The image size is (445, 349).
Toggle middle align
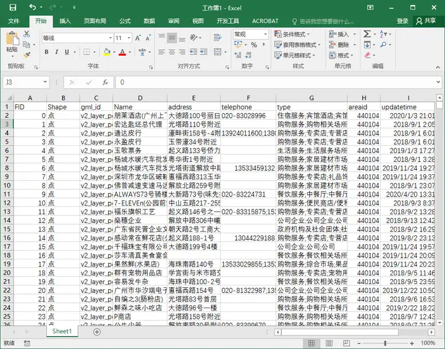tap(172, 38)
